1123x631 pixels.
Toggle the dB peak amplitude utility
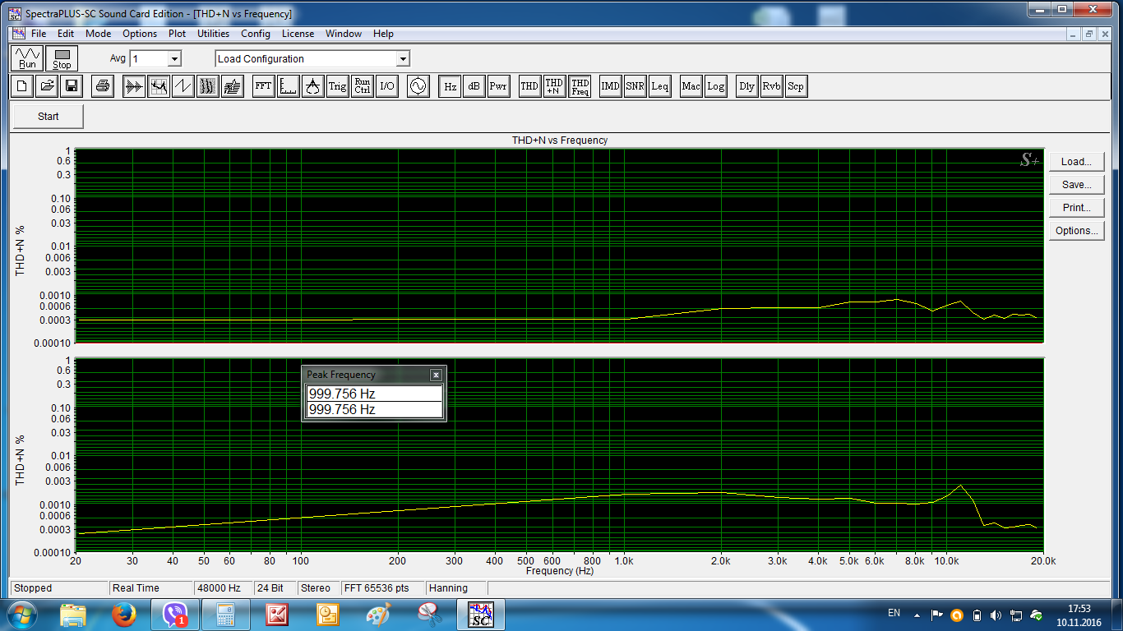(474, 85)
